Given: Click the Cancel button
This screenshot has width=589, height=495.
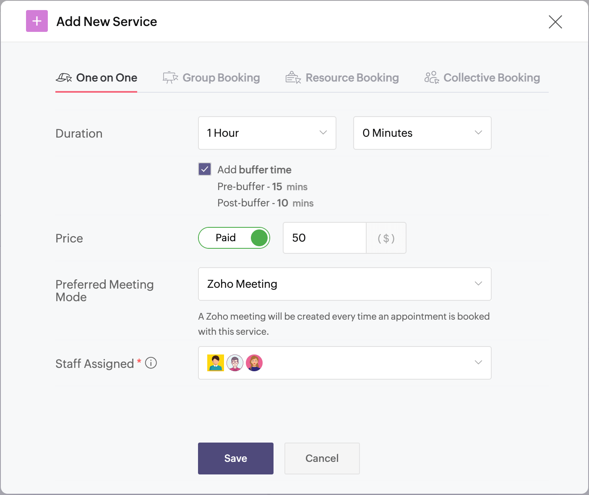Looking at the screenshot, I should 322,459.
